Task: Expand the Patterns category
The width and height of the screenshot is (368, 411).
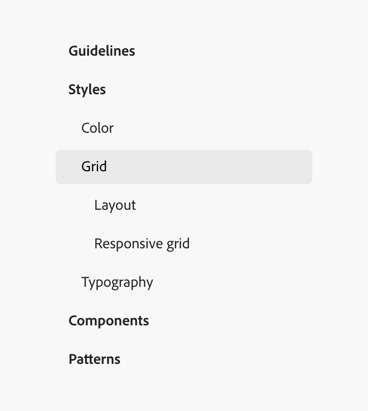Action: 94,359
